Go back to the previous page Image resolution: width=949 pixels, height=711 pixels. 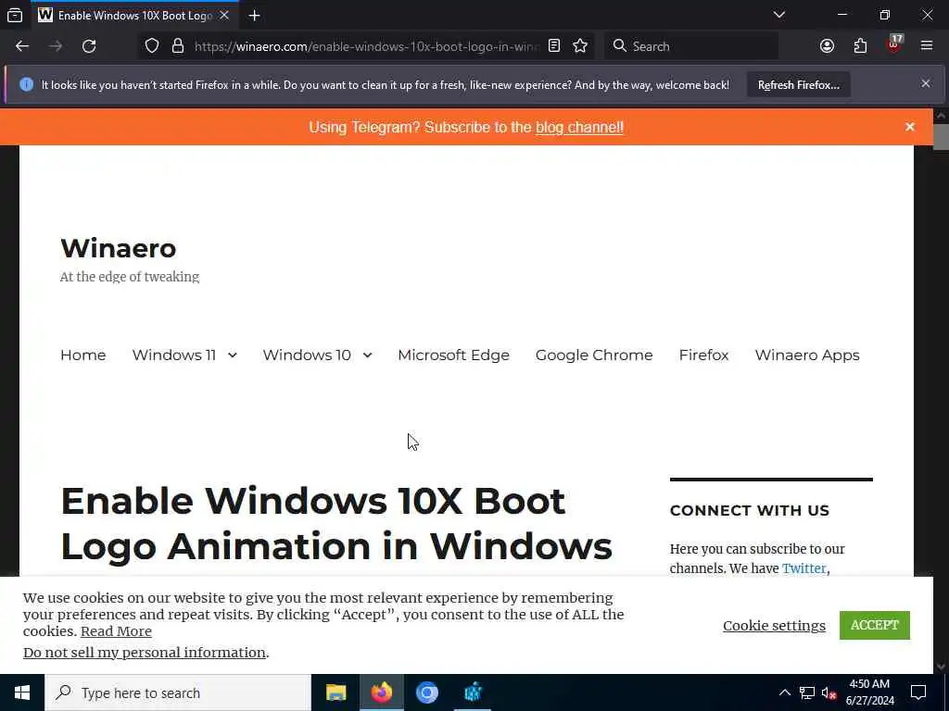point(22,46)
